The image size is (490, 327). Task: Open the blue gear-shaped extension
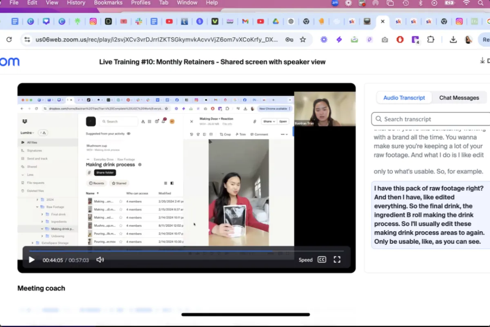pyautogui.click(x=324, y=40)
